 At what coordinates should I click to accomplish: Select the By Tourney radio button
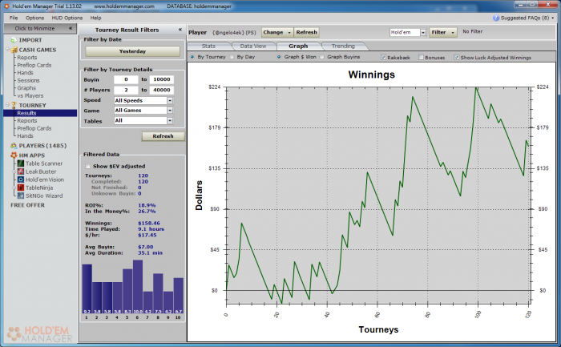[192, 57]
